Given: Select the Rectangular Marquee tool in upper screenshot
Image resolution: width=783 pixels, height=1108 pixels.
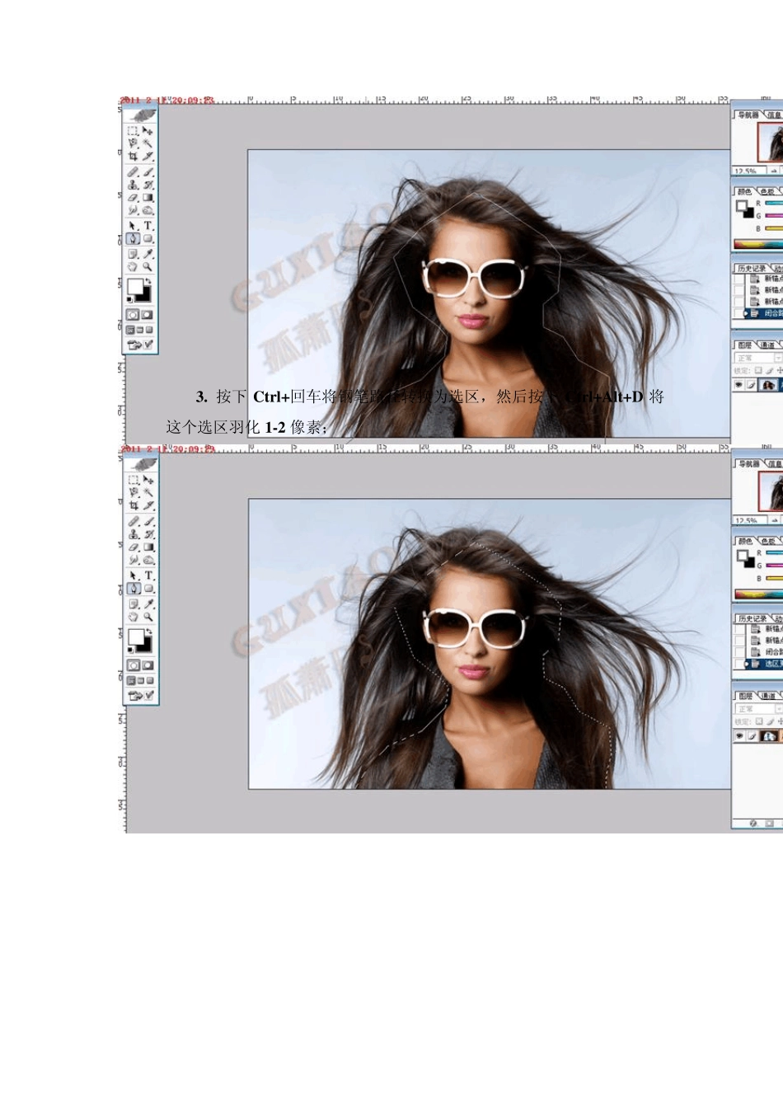Looking at the screenshot, I should [x=133, y=131].
